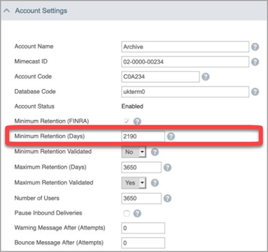Viewport: 268px width, 252px height.
Task: Click the Warning Message After (Attempts) field
Action: pos(143,228)
